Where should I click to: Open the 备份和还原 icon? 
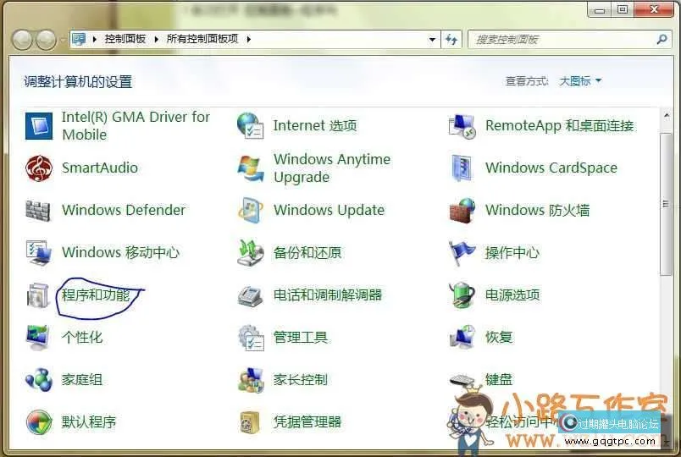point(250,252)
